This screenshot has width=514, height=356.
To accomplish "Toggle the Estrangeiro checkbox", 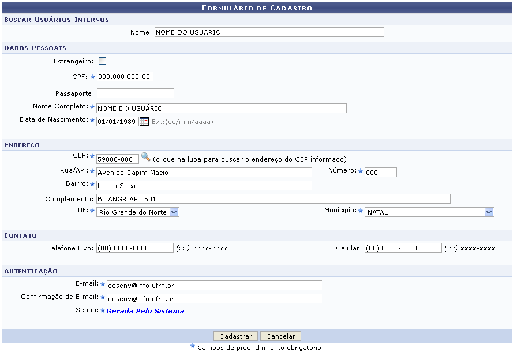I will 102,61.
